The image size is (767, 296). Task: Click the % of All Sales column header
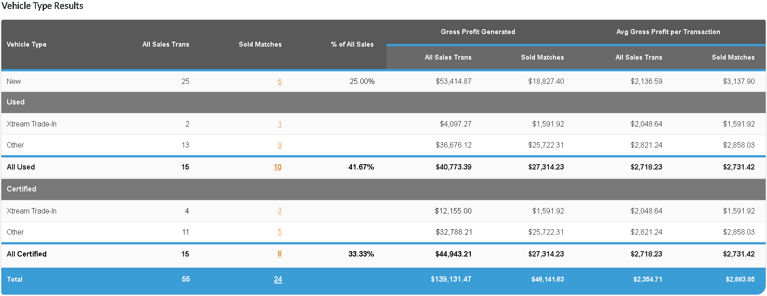pos(352,44)
